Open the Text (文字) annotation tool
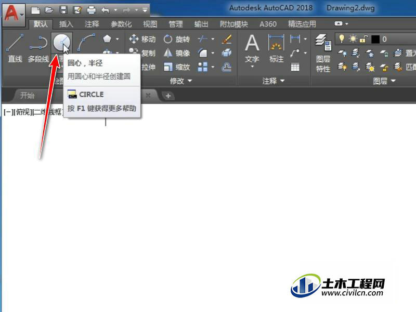This screenshot has height=312, width=416. point(252,49)
